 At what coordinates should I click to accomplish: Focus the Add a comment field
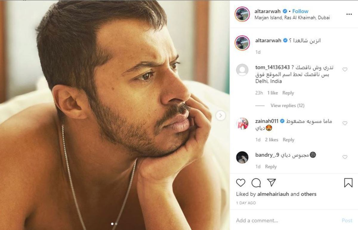click(x=286, y=220)
